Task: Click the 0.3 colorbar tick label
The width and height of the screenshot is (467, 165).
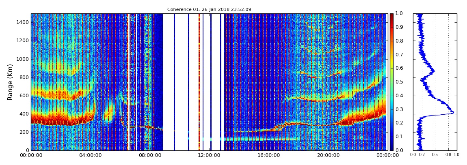Action: (x=398, y=109)
